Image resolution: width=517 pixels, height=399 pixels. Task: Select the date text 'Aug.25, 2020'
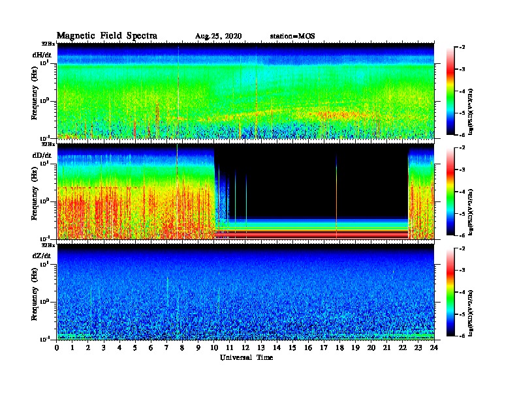pos(218,37)
